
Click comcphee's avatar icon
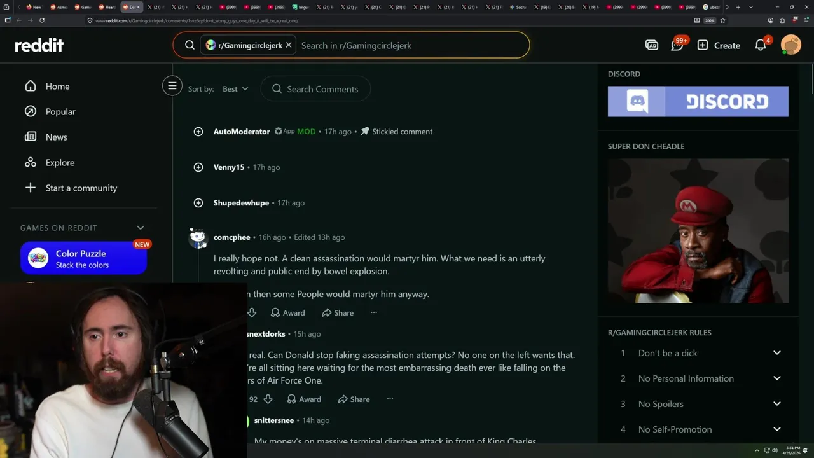198,238
